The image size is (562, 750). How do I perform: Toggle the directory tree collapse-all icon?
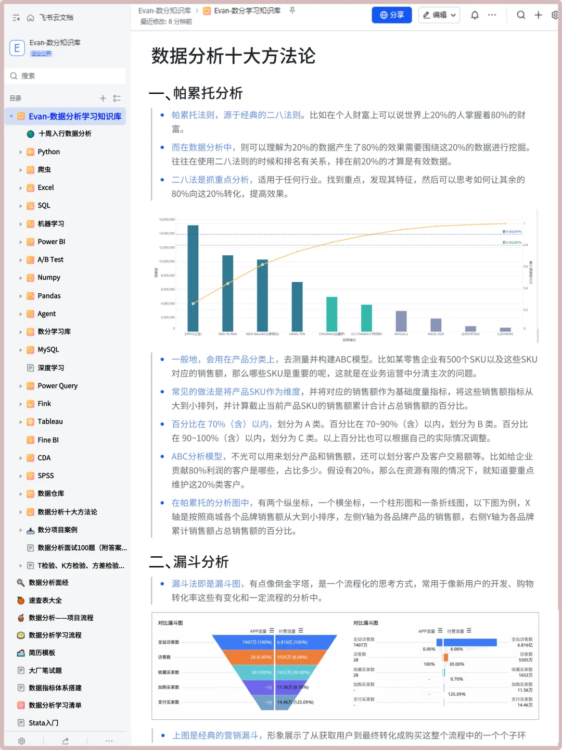[117, 98]
